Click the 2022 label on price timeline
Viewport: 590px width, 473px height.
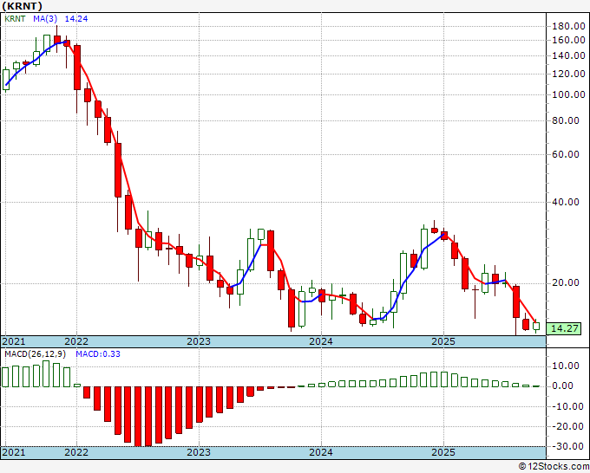76,341
